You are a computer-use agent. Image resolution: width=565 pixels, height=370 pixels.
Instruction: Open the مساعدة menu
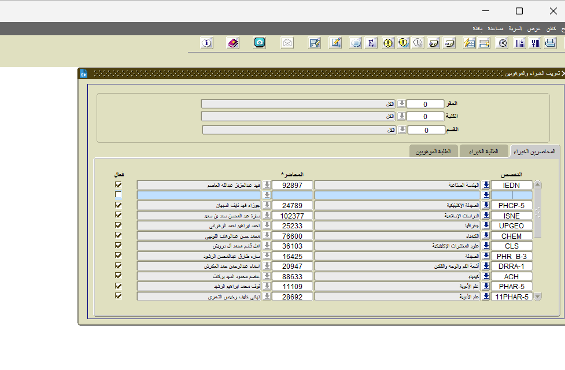(496, 28)
